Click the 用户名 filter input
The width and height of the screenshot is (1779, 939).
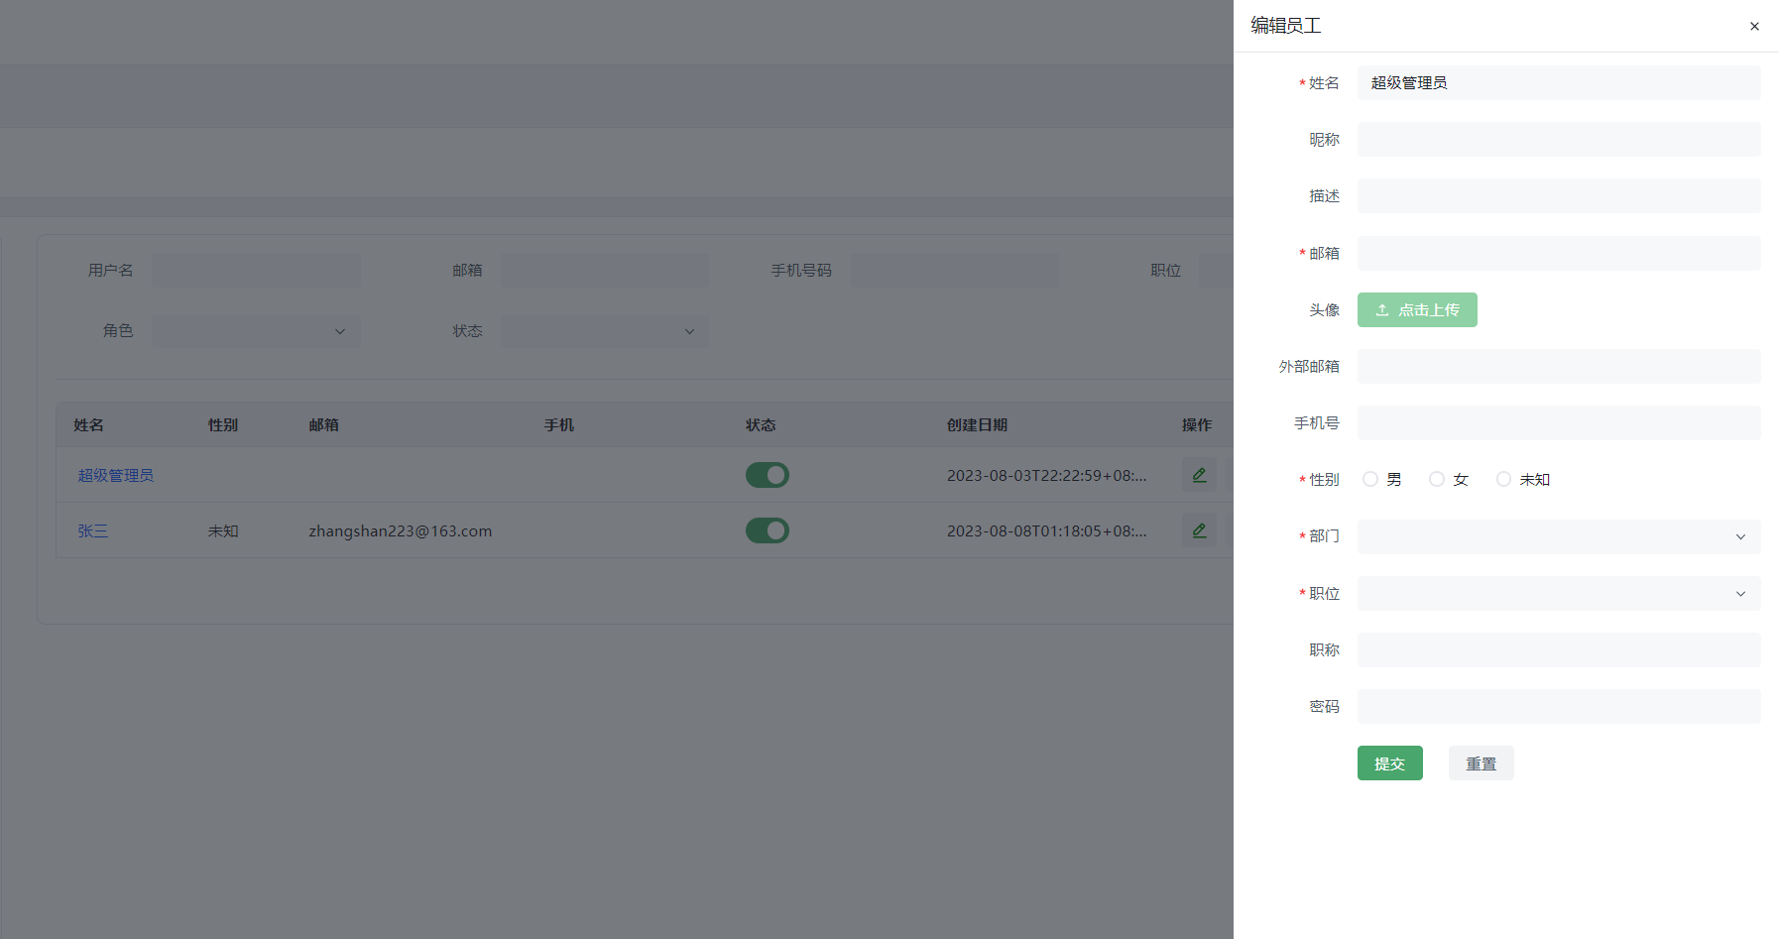click(256, 270)
